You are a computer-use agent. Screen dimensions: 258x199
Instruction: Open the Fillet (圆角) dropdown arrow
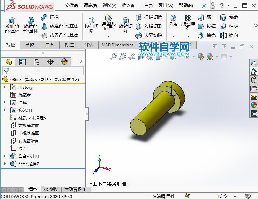pos(173,36)
